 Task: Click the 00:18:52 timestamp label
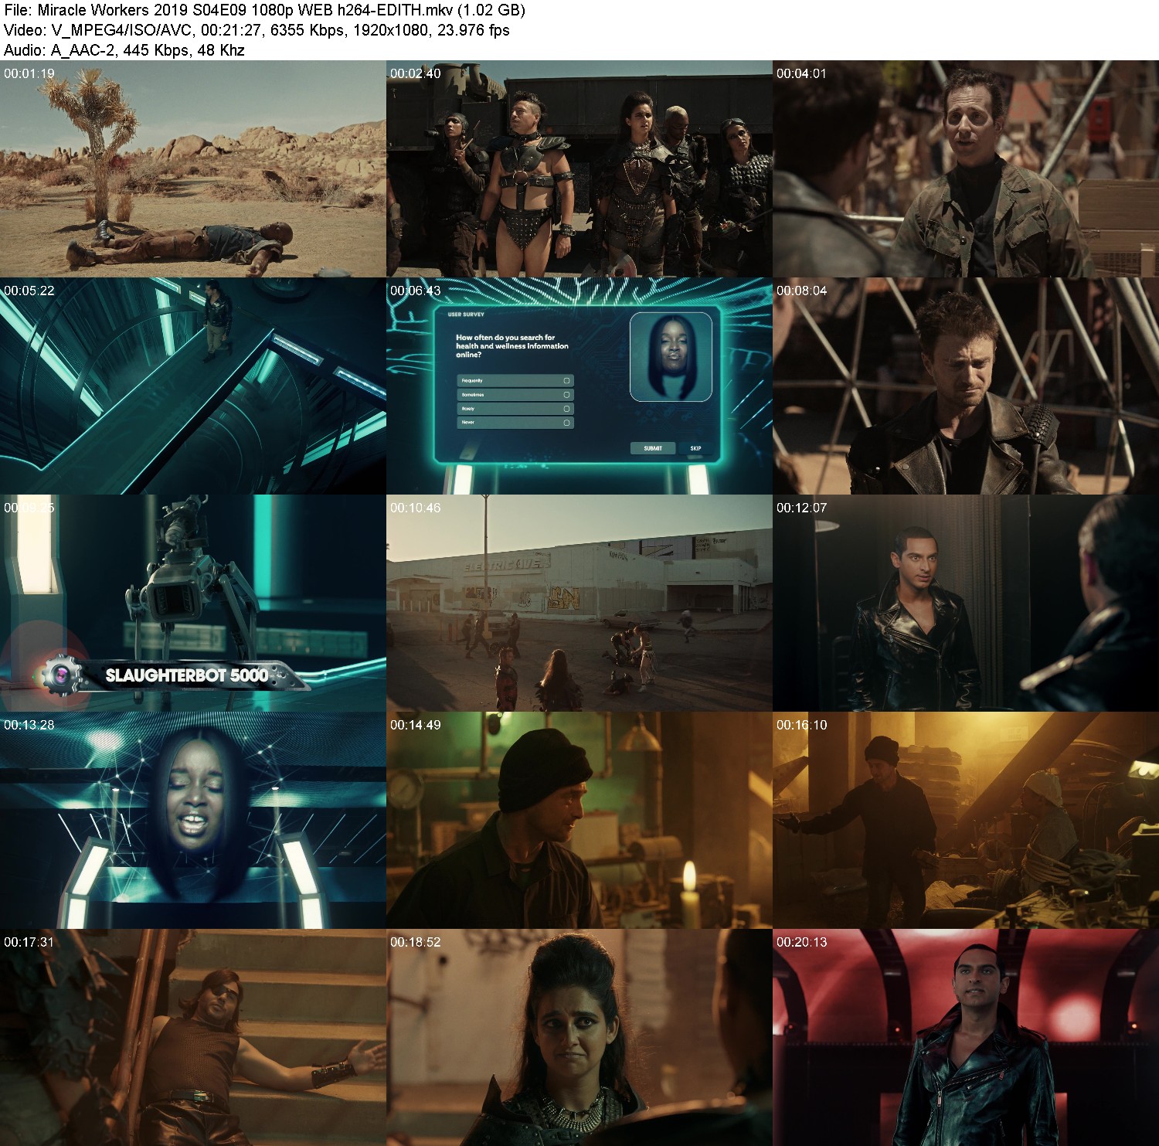click(416, 942)
